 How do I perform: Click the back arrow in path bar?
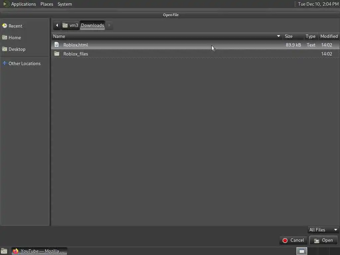(x=57, y=25)
